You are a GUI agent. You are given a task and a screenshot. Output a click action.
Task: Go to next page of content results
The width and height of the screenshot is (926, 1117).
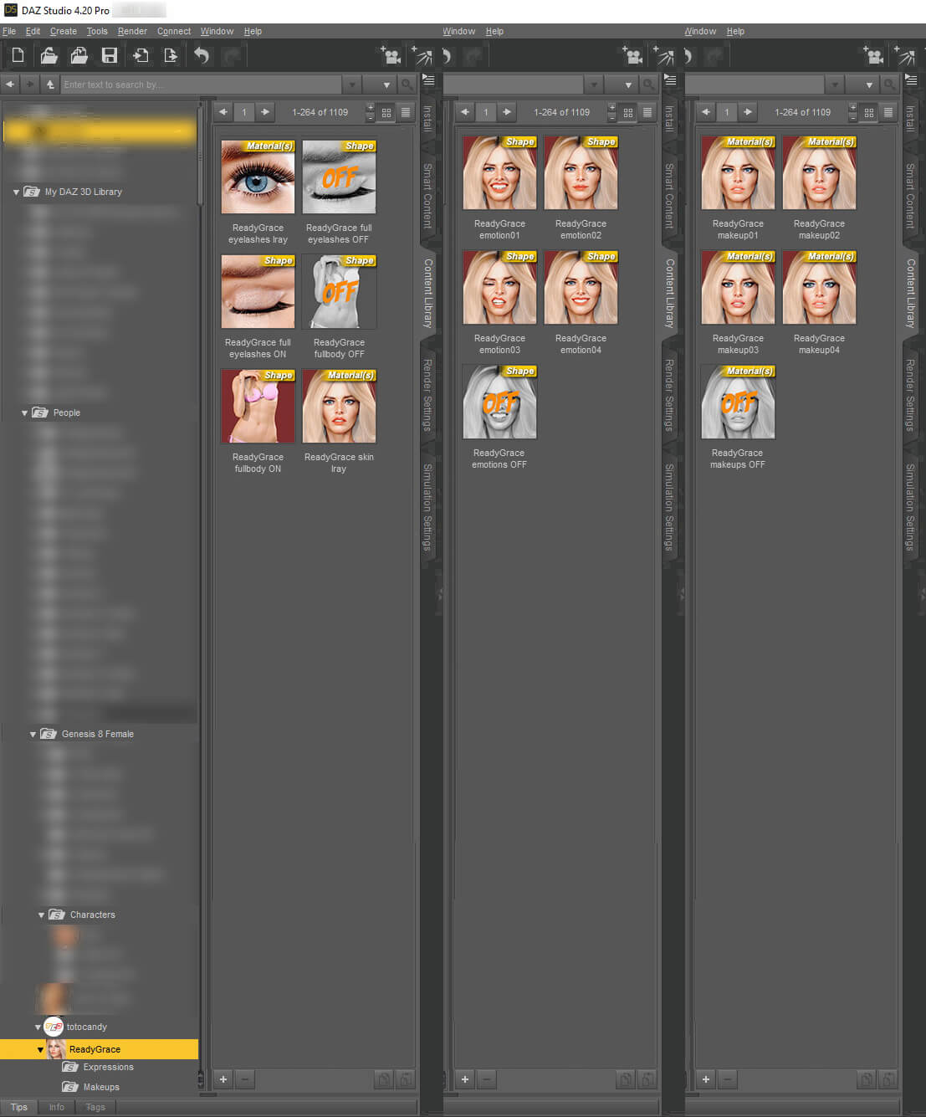click(x=265, y=112)
